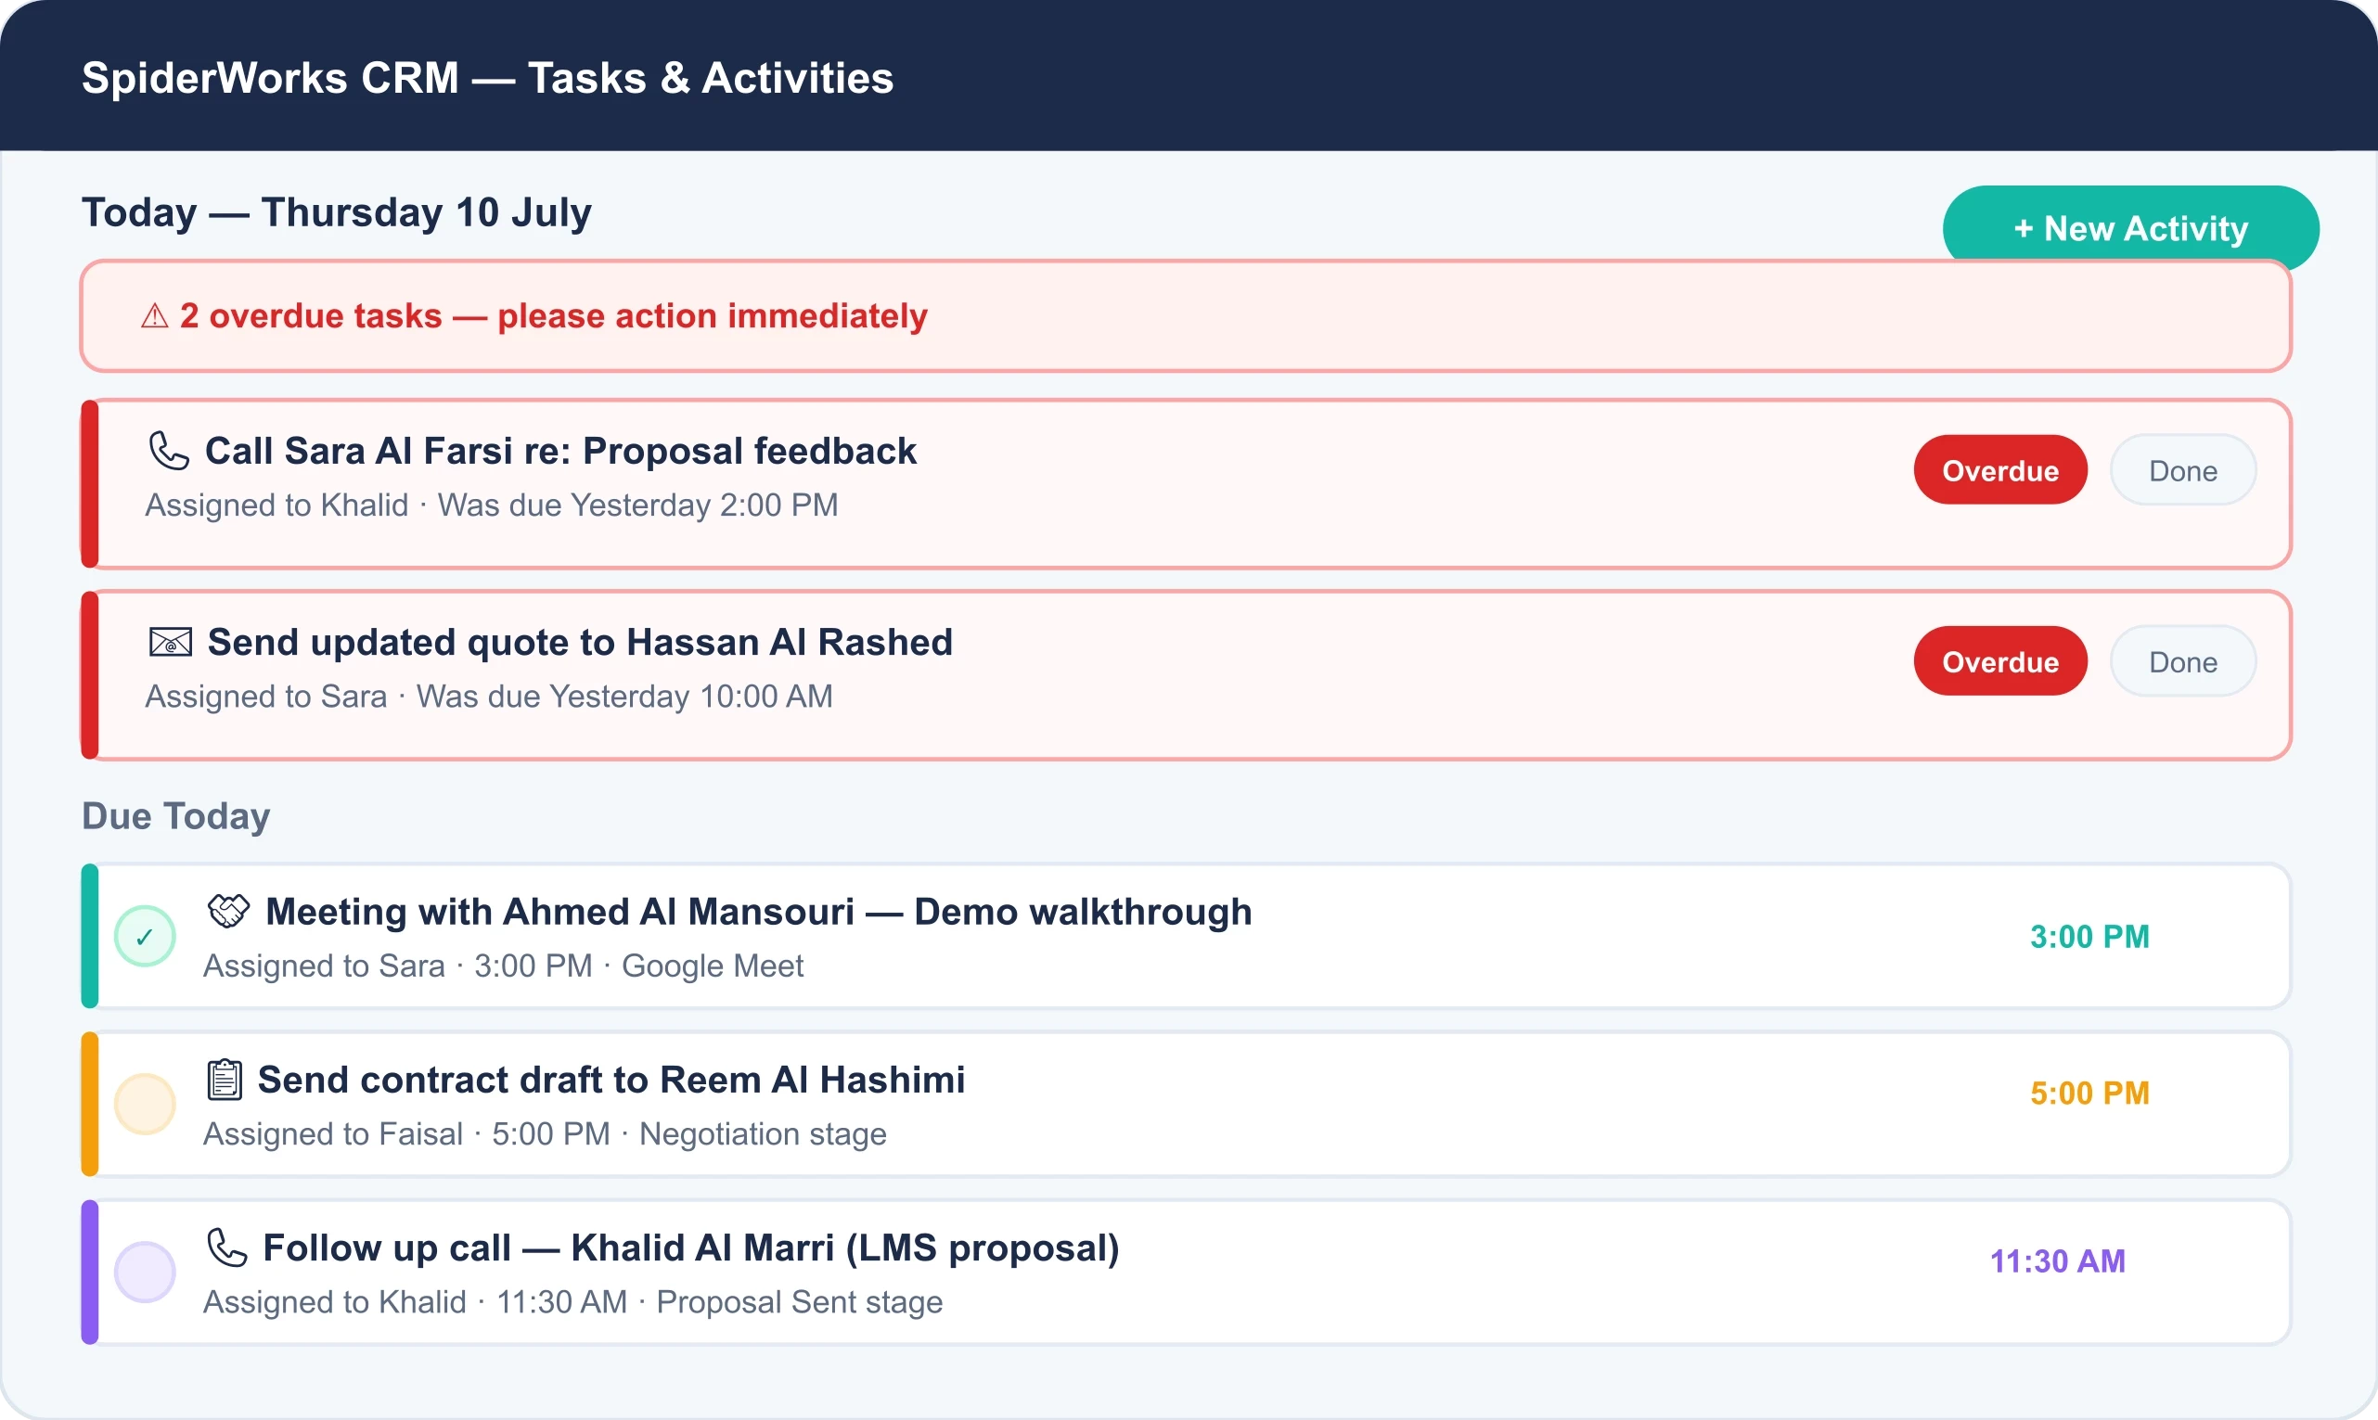Screen dimensions: 2378x1420
Task: Mark Sara Al Farsi call as Done
Action: coord(2183,470)
